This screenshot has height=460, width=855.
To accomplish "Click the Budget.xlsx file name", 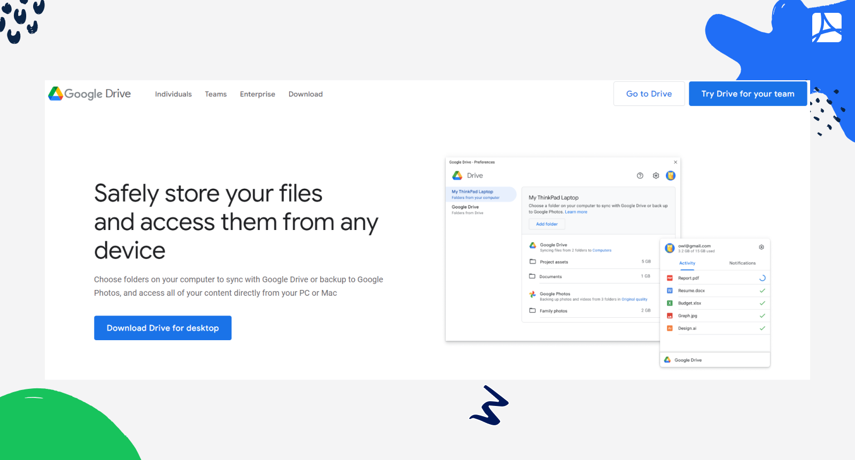I will coord(689,303).
